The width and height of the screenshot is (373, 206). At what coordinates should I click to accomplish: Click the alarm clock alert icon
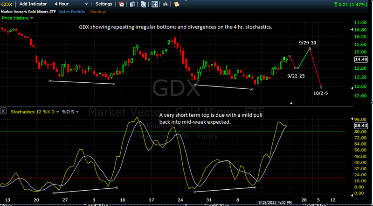(122, 4)
